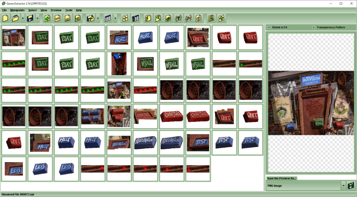Select the TEST thumbnail with brown frame
Screen dimensions: 357x197
(198, 143)
